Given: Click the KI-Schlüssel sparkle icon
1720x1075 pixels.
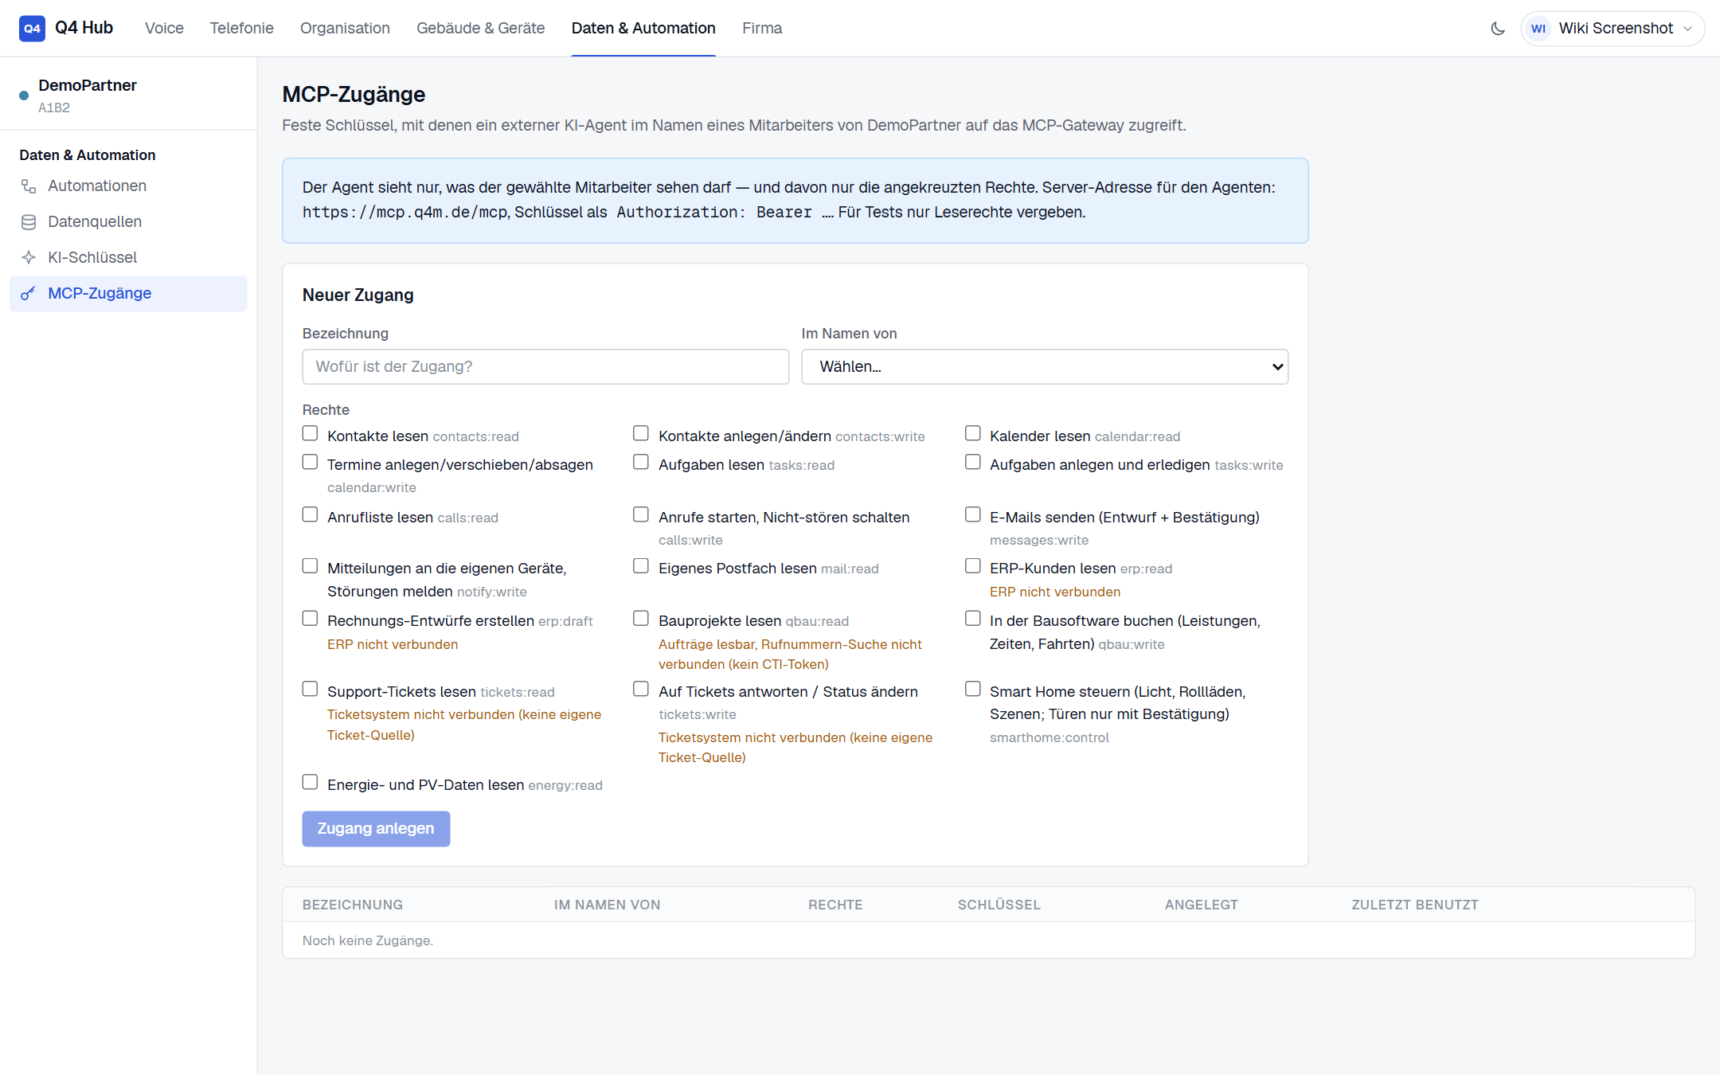Looking at the screenshot, I should point(29,258).
